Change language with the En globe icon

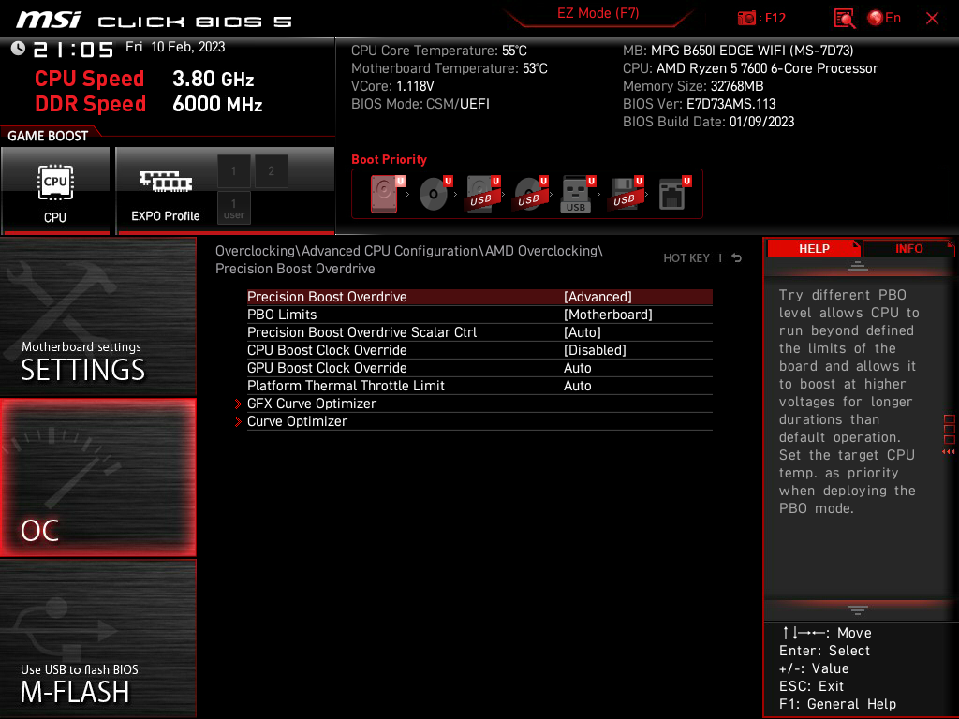pos(884,19)
